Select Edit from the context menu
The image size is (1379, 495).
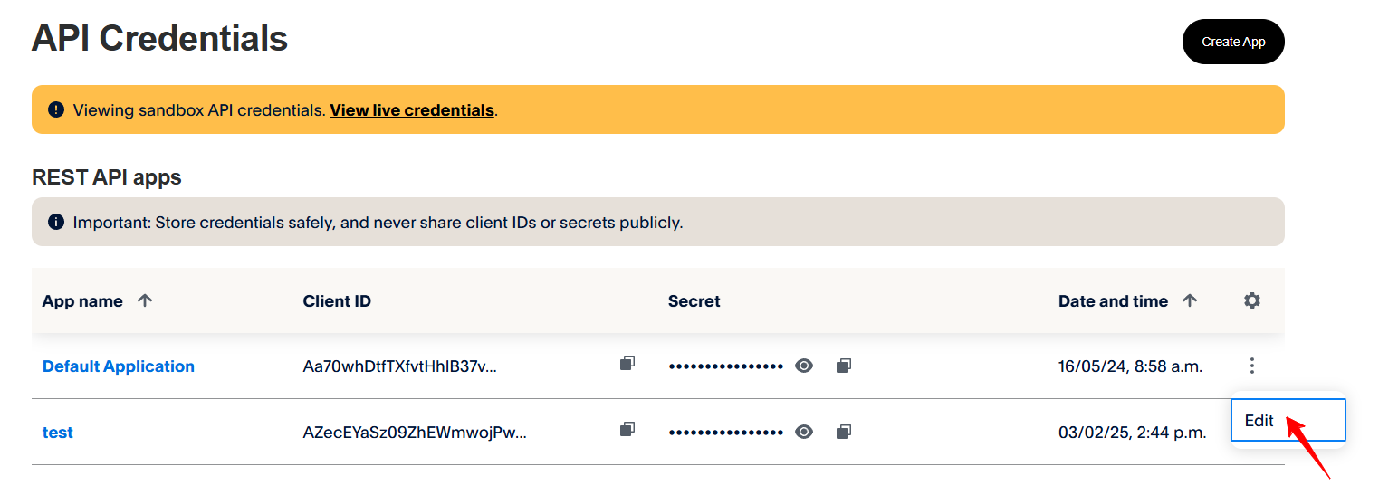1259,421
